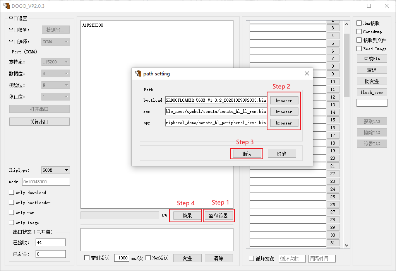Enable Coredump checkbox
This screenshot has width=396, height=271.
point(359,32)
